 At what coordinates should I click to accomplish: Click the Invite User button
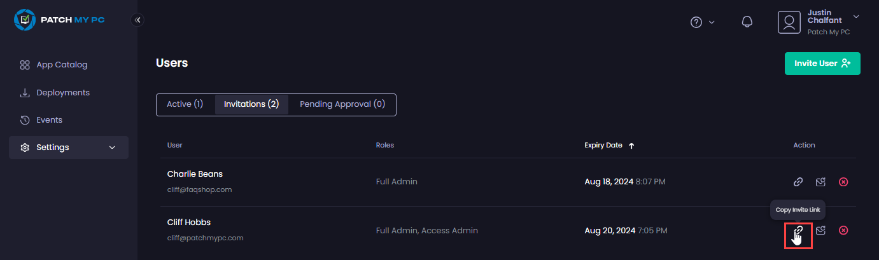[x=822, y=64]
